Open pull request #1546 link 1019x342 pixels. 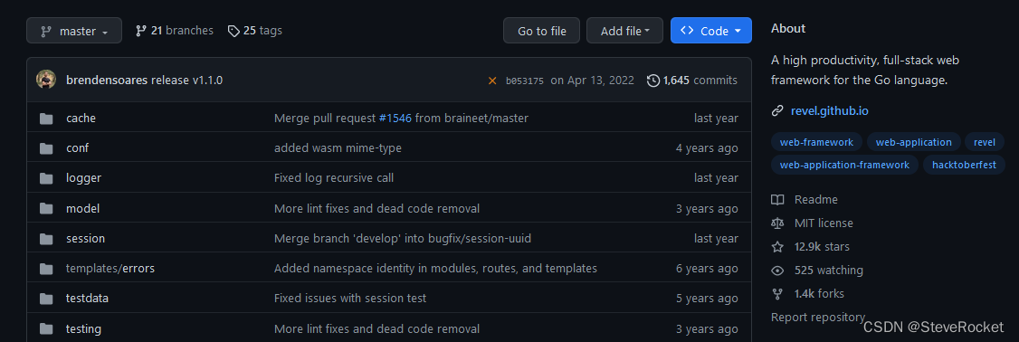pyautogui.click(x=395, y=119)
